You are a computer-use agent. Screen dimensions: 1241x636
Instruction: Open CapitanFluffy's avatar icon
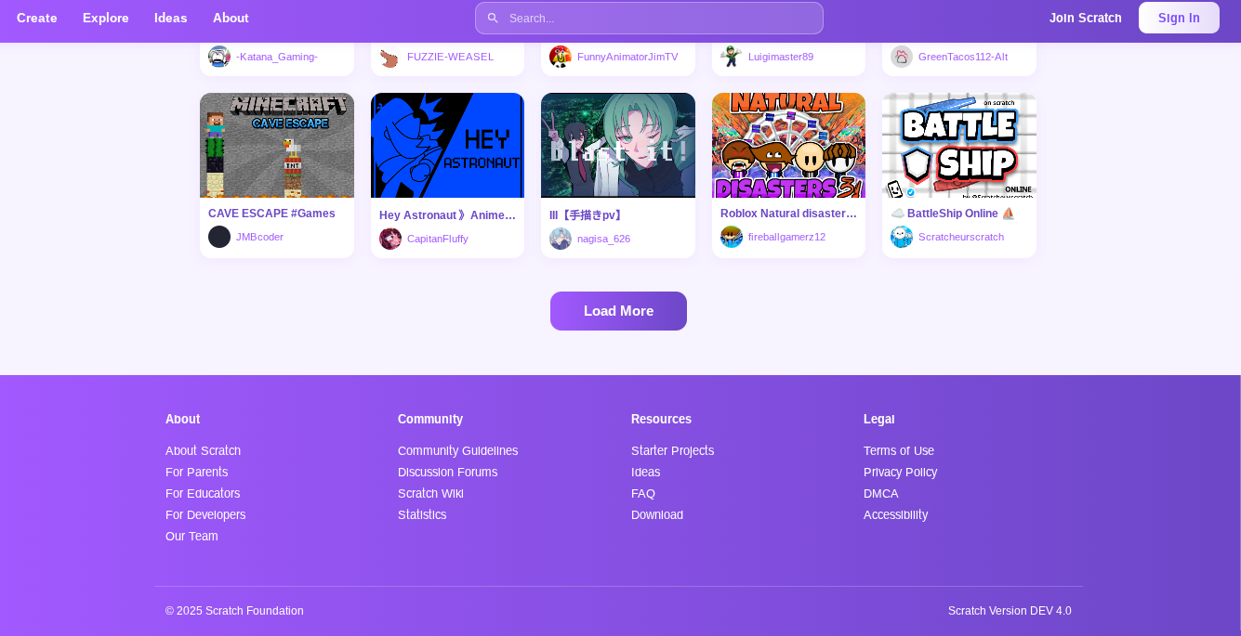point(390,239)
